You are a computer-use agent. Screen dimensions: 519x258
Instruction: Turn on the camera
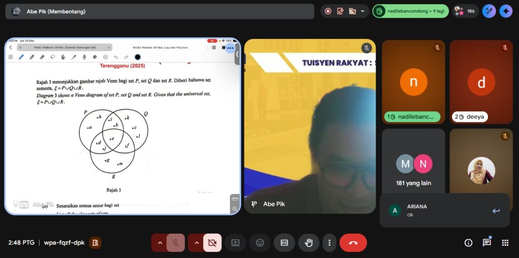[212, 243]
